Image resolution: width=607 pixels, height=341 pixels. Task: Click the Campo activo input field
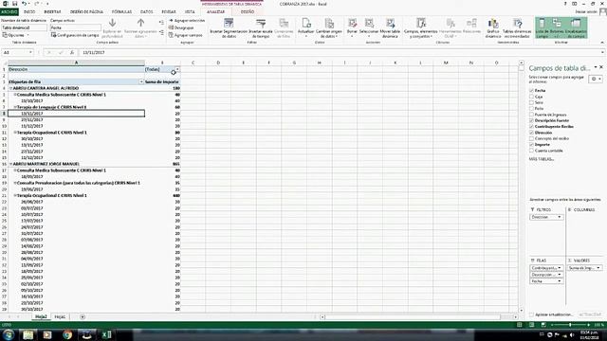coord(76,27)
